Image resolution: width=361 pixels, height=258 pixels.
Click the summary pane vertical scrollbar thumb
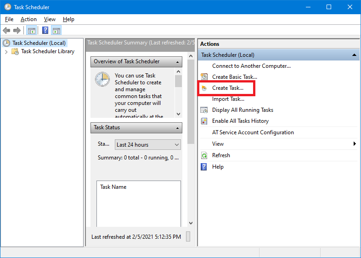(191, 102)
